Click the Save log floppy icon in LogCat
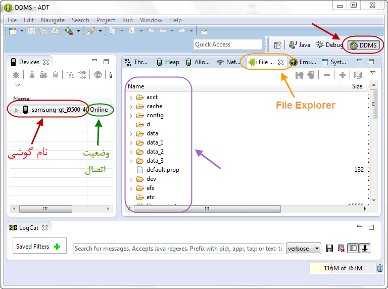The image size is (388, 289). point(329,248)
